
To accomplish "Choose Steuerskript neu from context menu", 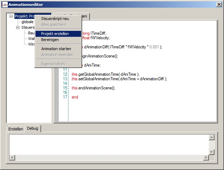I will pos(55,19).
